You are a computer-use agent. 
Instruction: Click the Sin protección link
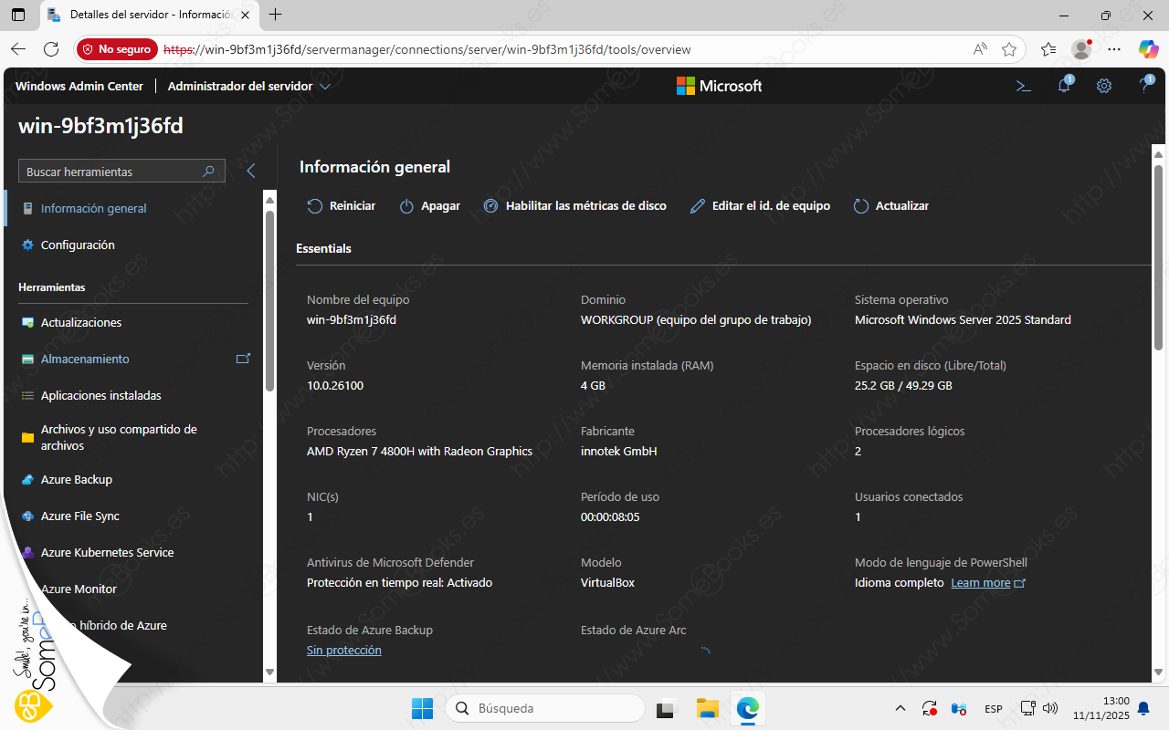[x=344, y=651]
